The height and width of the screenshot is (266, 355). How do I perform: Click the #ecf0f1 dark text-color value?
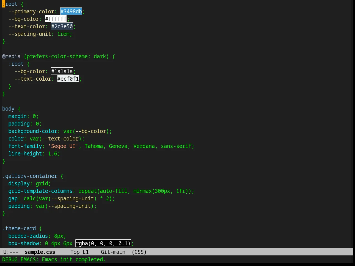coord(68,79)
